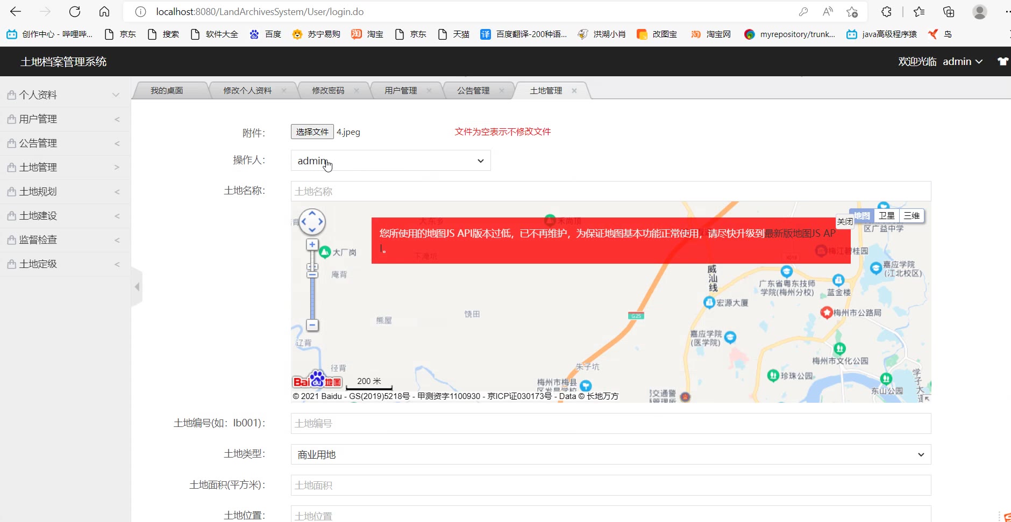Click the 最新版地图JS API link

(x=800, y=233)
